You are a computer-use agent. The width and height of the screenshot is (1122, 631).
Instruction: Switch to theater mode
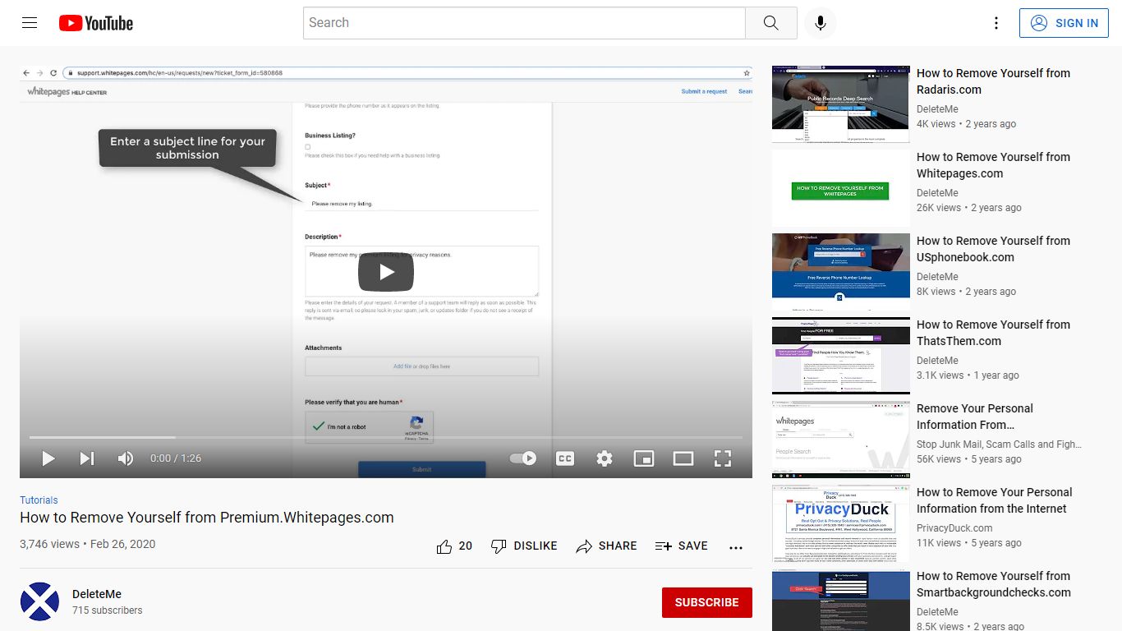pos(683,458)
